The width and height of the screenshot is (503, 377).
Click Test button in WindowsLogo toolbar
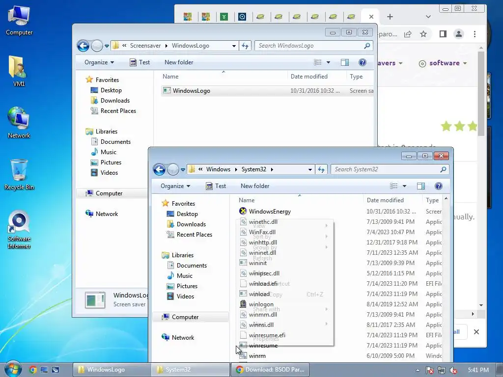pos(140,62)
